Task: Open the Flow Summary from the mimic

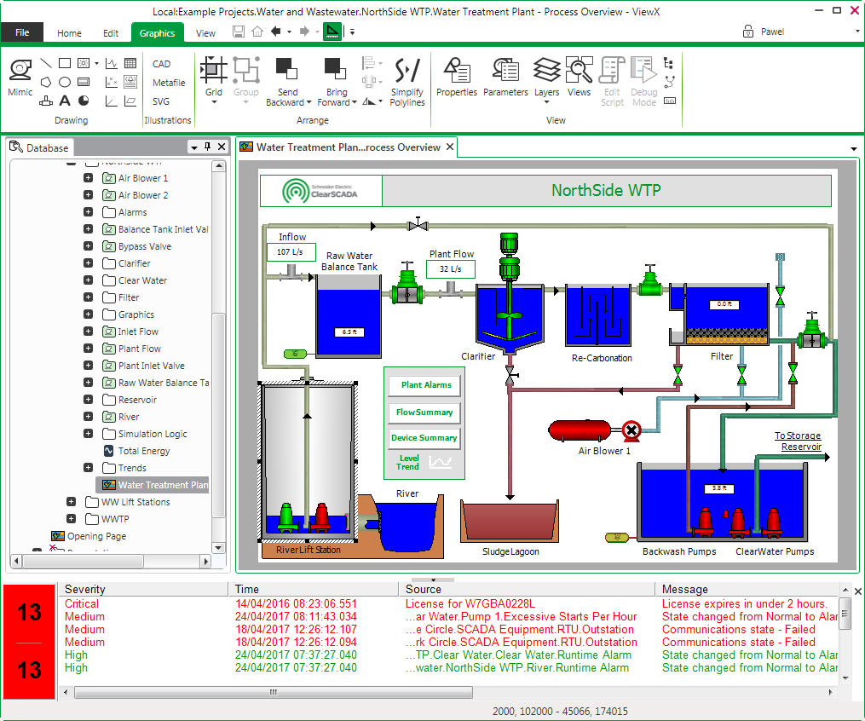Action: pyautogui.click(x=424, y=412)
